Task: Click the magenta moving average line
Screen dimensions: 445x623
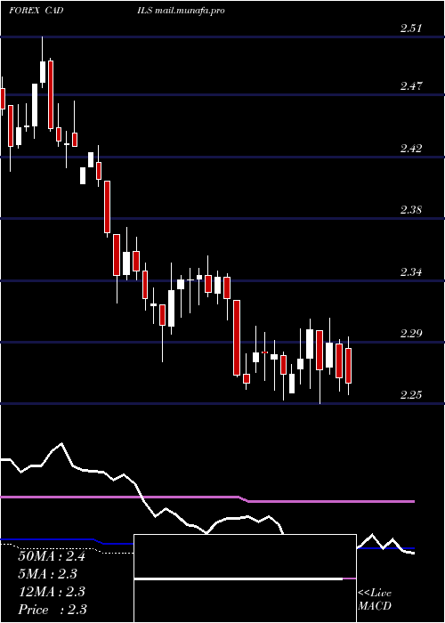Action: 206,498
